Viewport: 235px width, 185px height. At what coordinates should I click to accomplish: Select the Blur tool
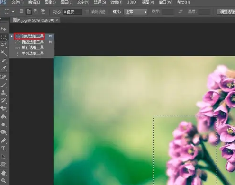pyautogui.click(x=3, y=124)
